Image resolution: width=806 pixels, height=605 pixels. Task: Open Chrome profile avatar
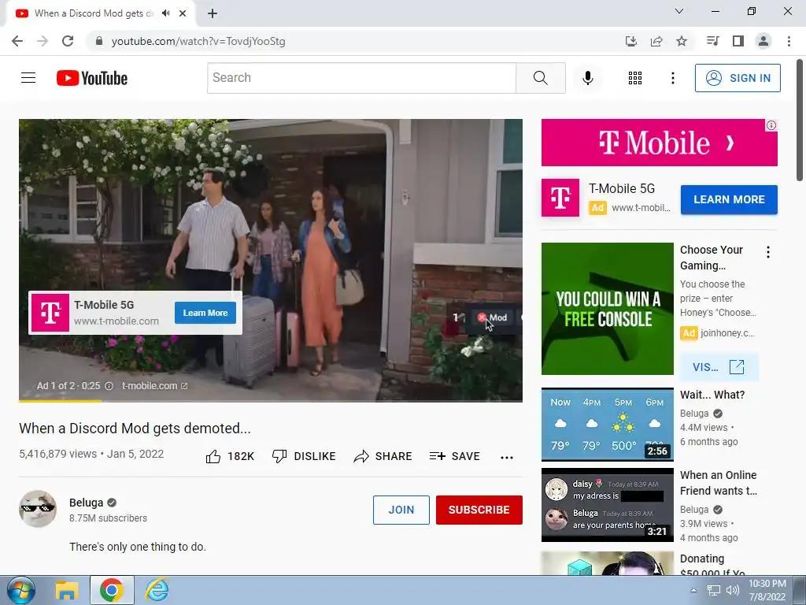click(763, 41)
